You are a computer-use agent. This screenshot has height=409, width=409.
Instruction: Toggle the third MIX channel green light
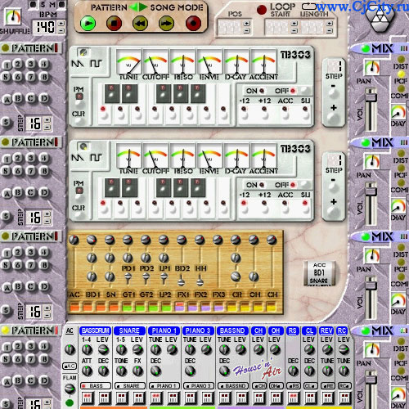click(x=366, y=236)
